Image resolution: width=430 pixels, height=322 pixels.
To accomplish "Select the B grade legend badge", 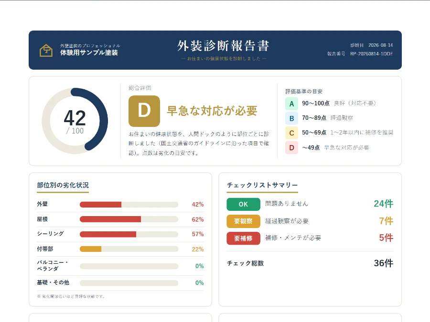I will click(x=291, y=118).
